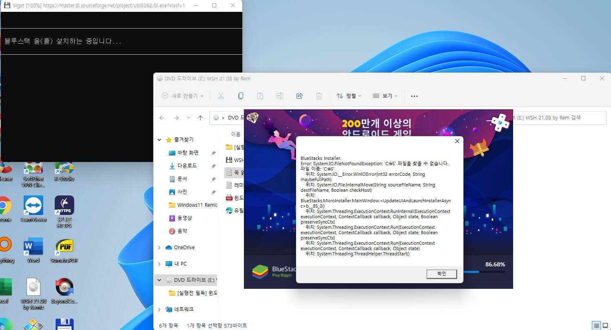Switch to details view icon in status bar
611x330 pixels.
click(x=597, y=326)
